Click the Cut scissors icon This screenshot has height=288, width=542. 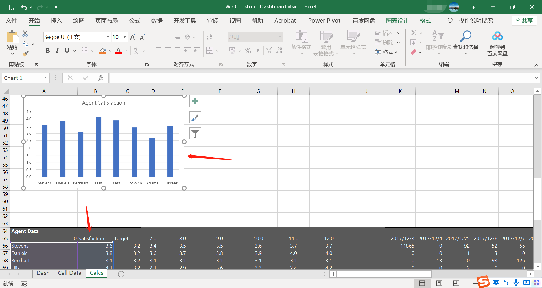tap(25, 34)
